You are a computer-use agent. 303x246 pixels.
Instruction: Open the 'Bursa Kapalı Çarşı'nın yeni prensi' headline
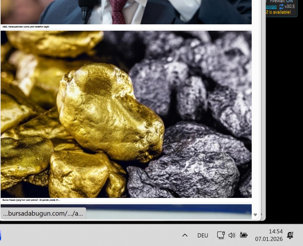point(31,200)
